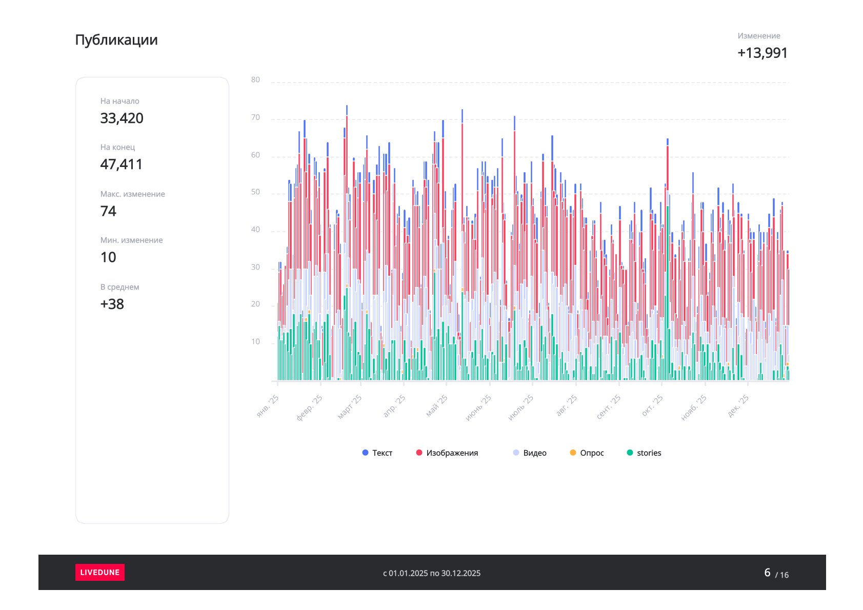Screen dimensions: 863x610
Task: Select the На конец value 47,411
Action: coord(121,164)
